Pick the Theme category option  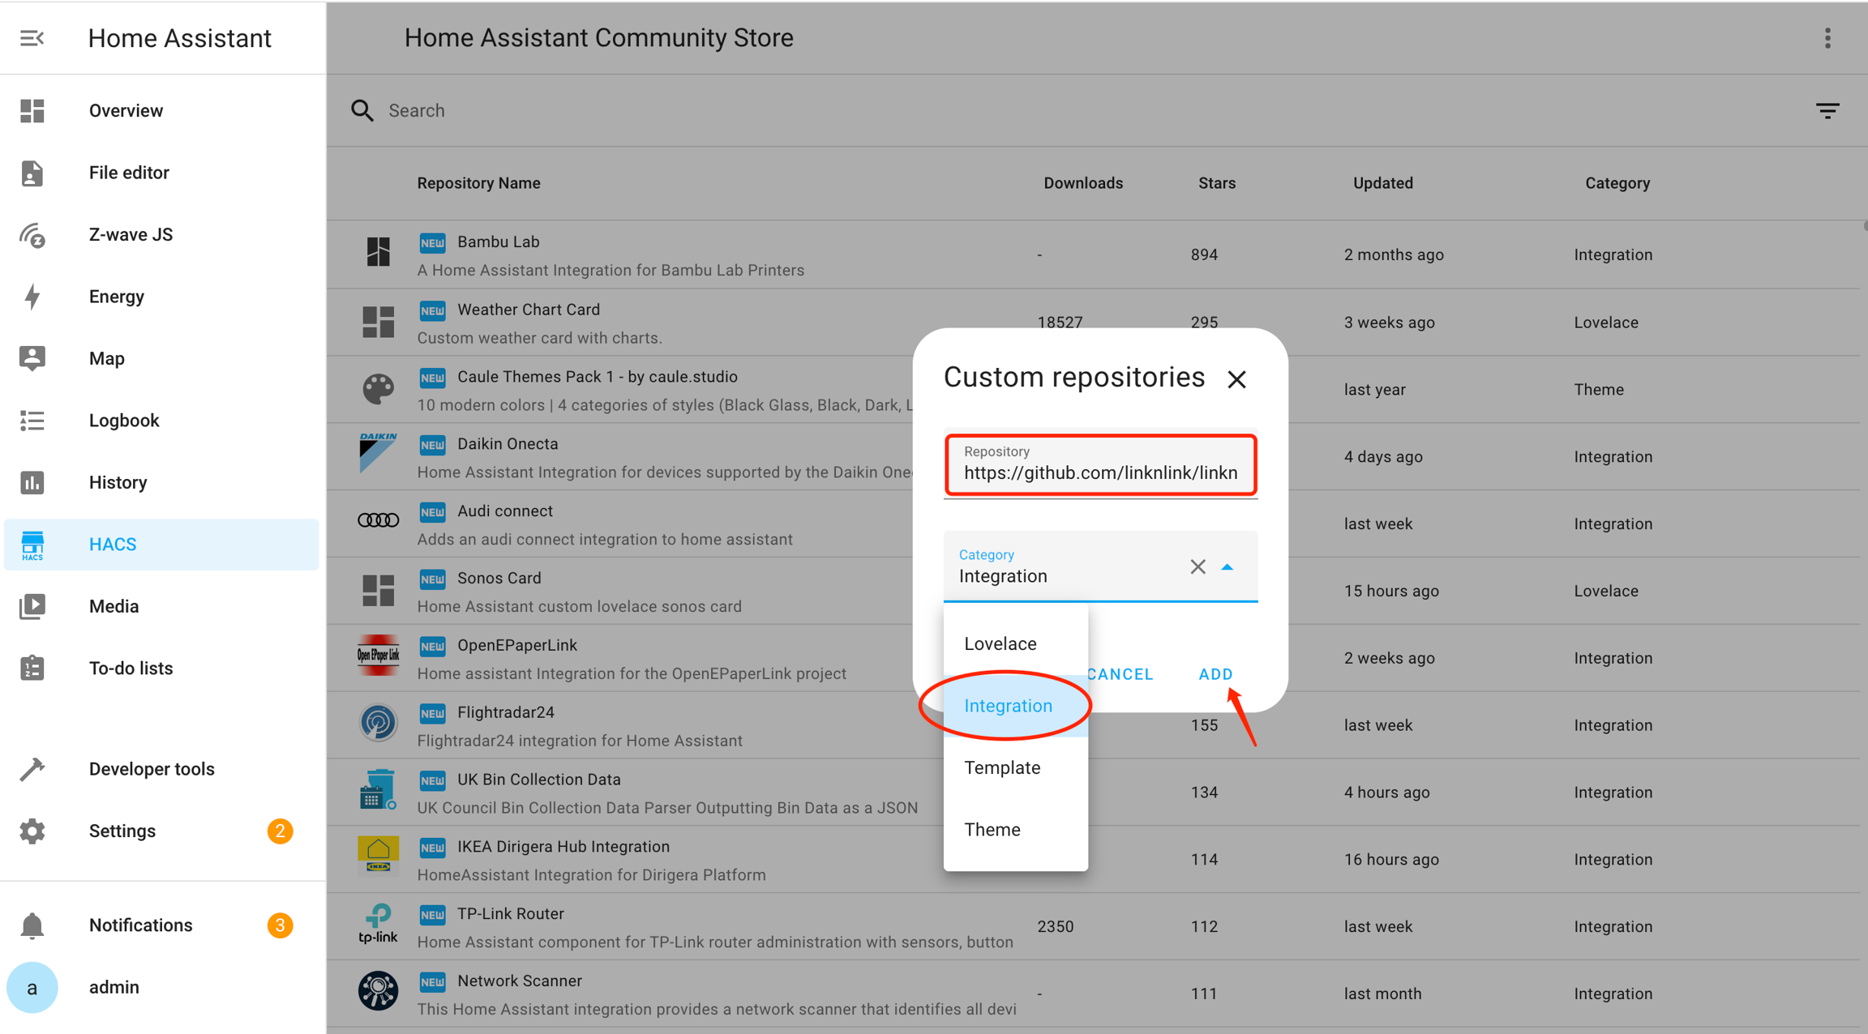(x=992, y=830)
